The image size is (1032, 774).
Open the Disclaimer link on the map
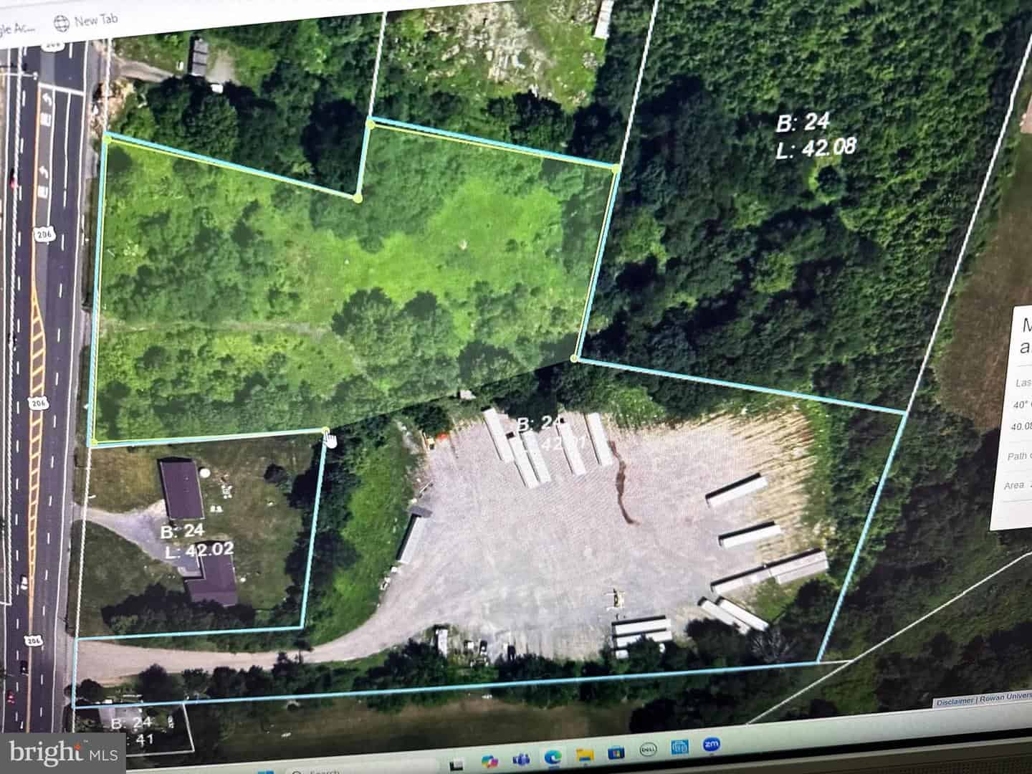pyautogui.click(x=955, y=702)
